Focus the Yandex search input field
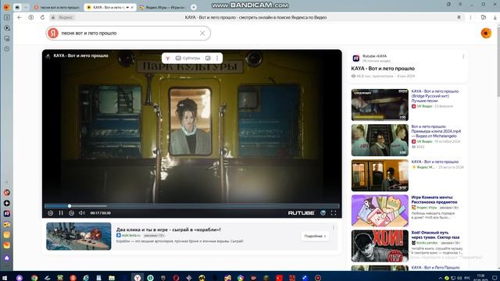Image resolution: width=500 pixels, height=281 pixels. (x=128, y=33)
